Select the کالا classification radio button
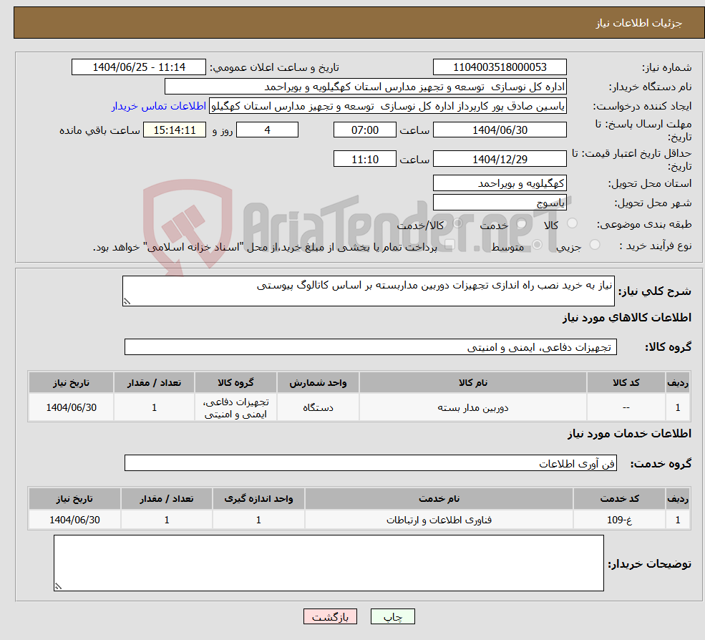This screenshot has height=640, width=705. (x=573, y=223)
